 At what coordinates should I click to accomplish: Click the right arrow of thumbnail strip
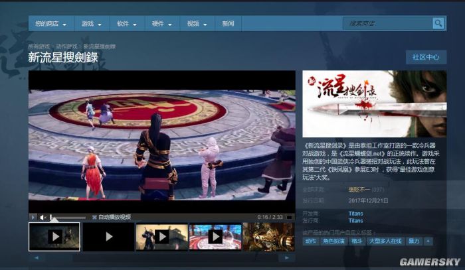coord(286,258)
